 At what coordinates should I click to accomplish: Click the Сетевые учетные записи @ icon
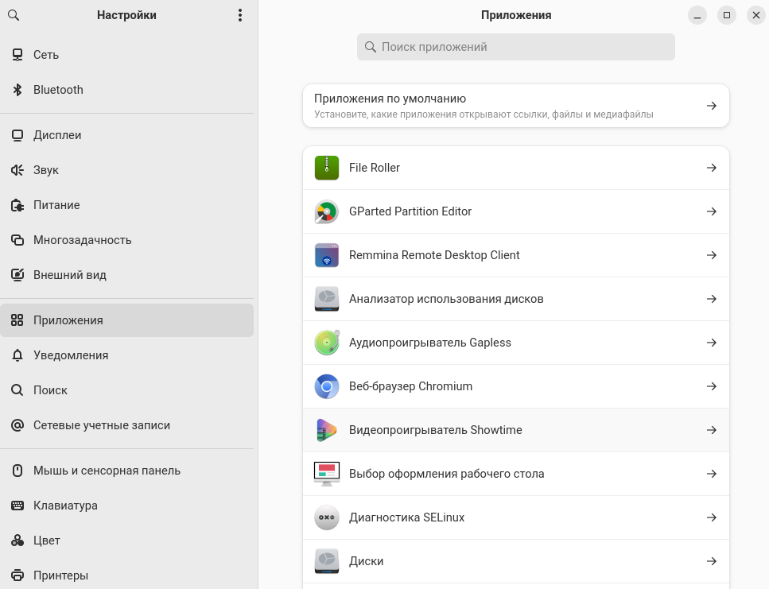coord(17,425)
